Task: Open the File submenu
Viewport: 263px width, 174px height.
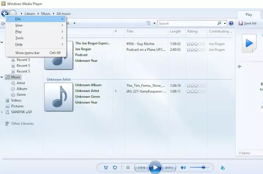Action: (36, 19)
